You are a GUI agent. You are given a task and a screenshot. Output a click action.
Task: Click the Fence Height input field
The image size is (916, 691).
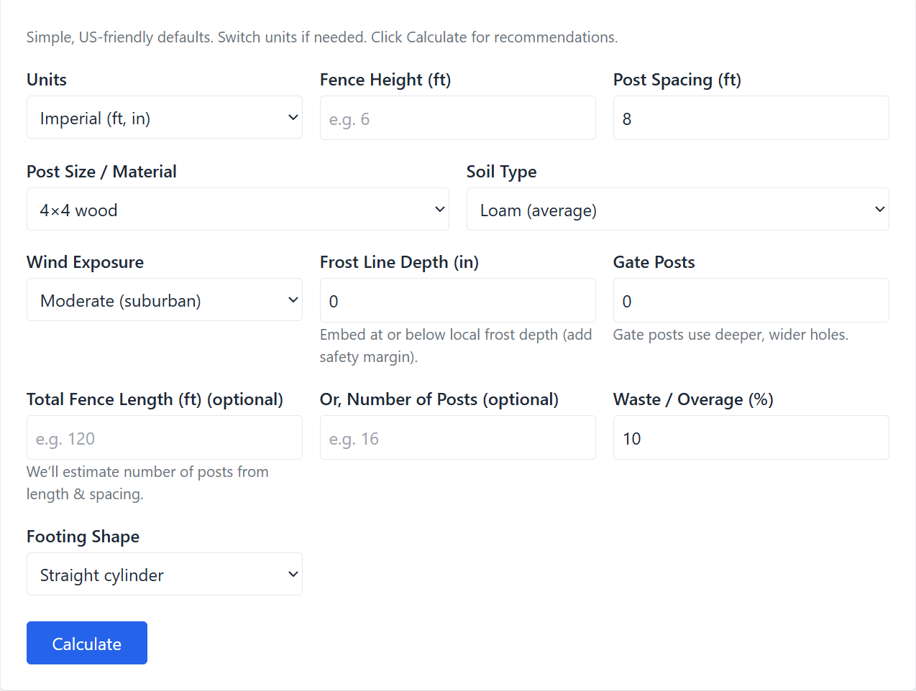pos(457,119)
